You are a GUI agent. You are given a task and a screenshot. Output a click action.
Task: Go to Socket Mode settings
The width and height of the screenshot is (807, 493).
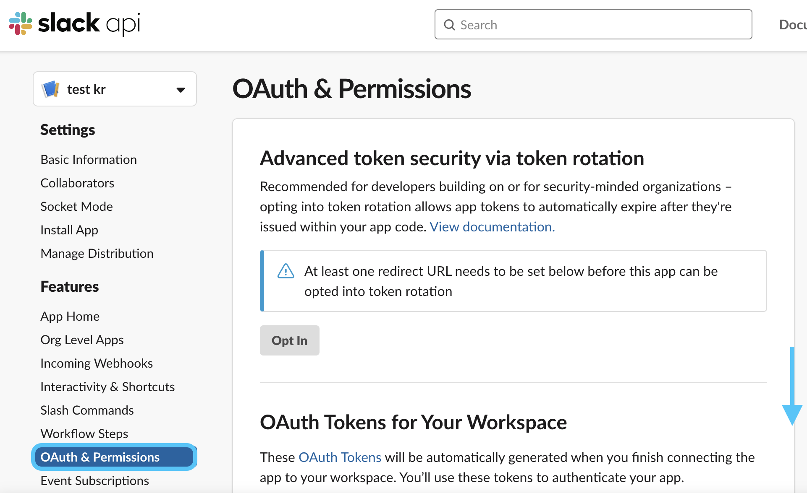tap(76, 207)
